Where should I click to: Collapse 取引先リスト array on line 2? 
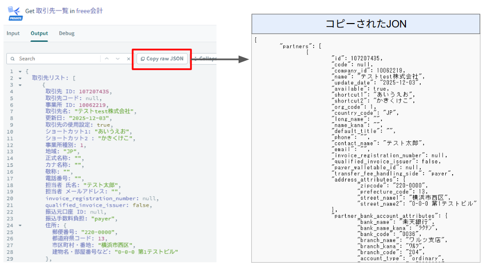[20, 79]
